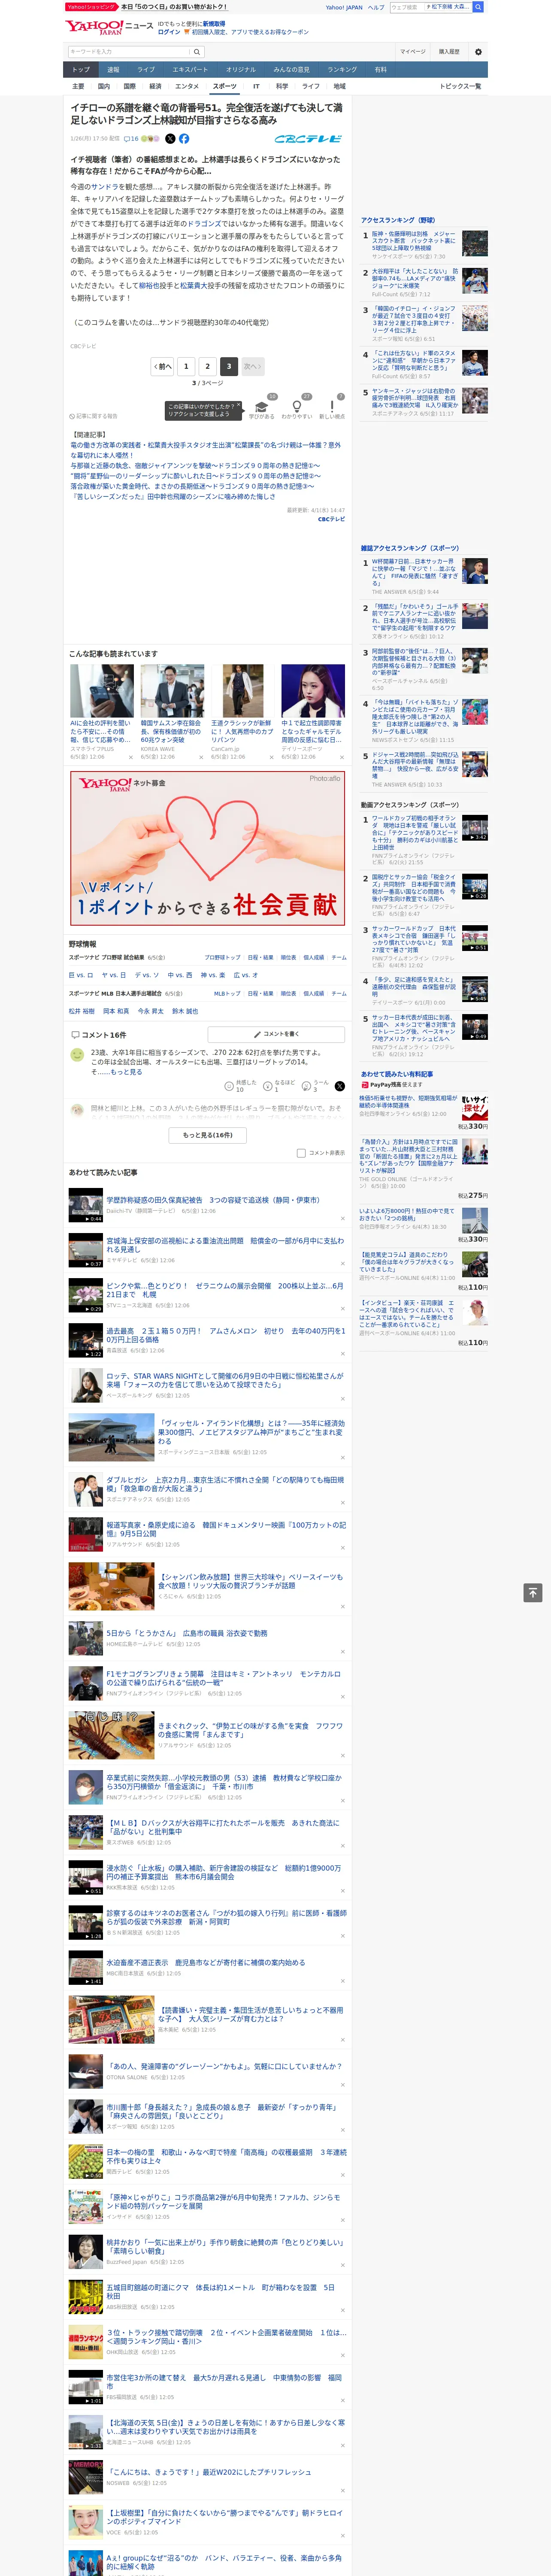Click the 巨 vs. ロ game result link
Screen dimensions: 551x2576
tap(81, 975)
